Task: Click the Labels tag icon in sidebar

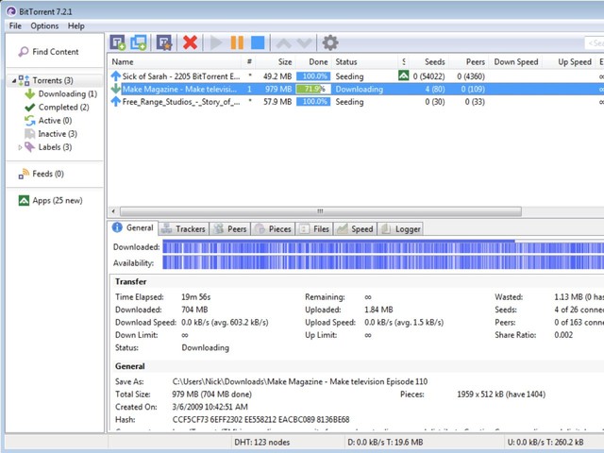Action: click(29, 147)
